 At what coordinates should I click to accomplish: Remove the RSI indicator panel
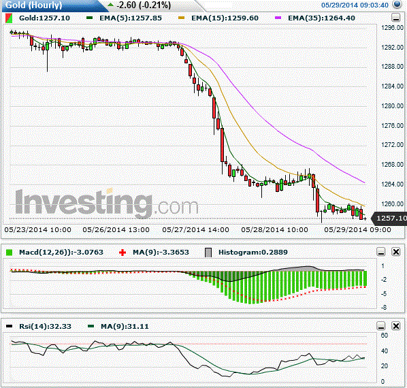(396, 326)
